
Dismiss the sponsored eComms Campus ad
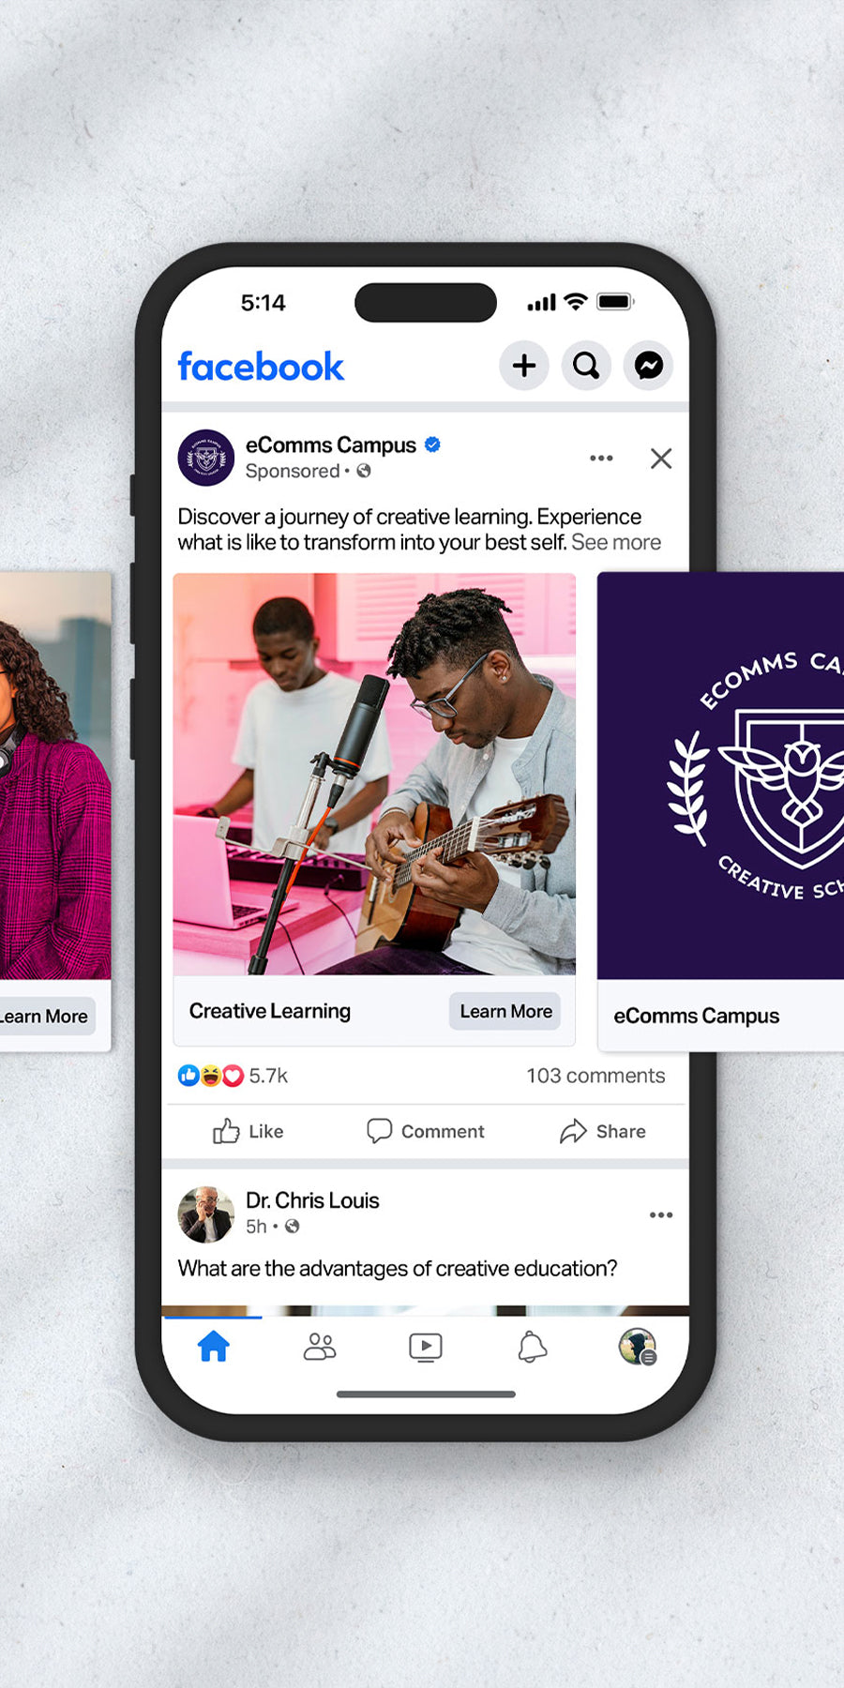click(x=661, y=458)
